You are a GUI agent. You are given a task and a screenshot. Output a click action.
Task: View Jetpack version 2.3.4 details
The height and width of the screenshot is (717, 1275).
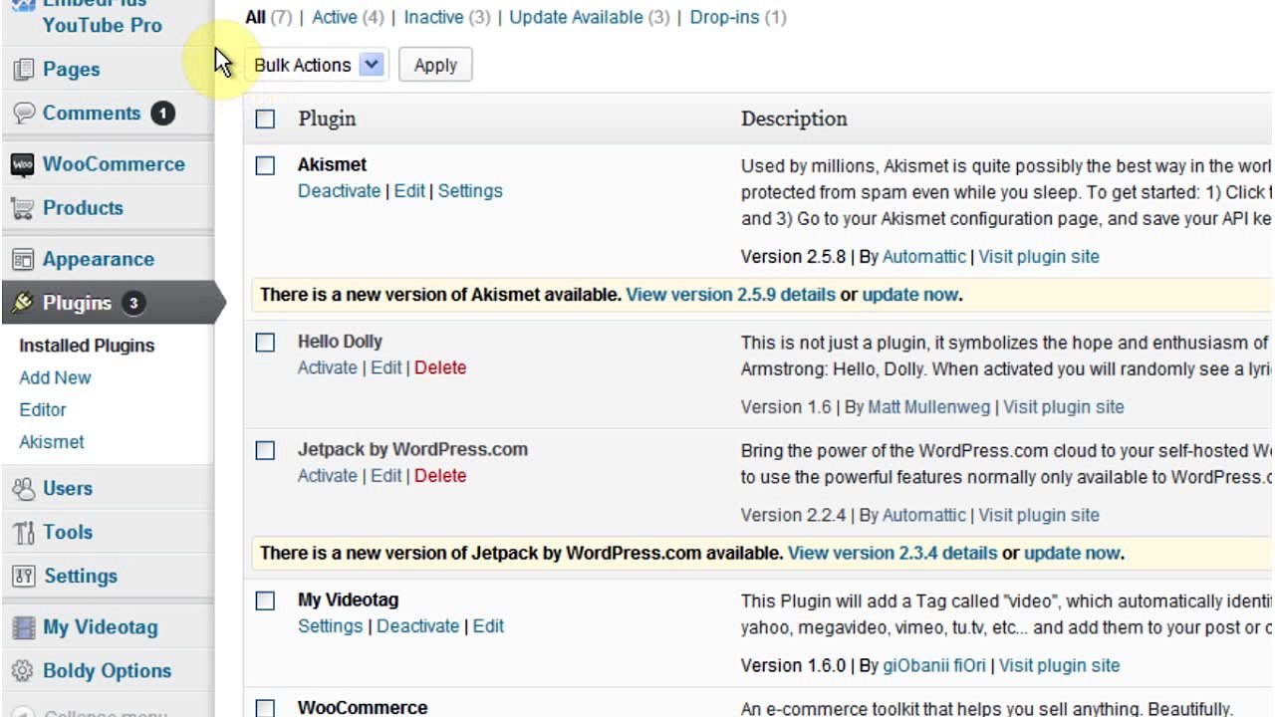click(x=892, y=553)
